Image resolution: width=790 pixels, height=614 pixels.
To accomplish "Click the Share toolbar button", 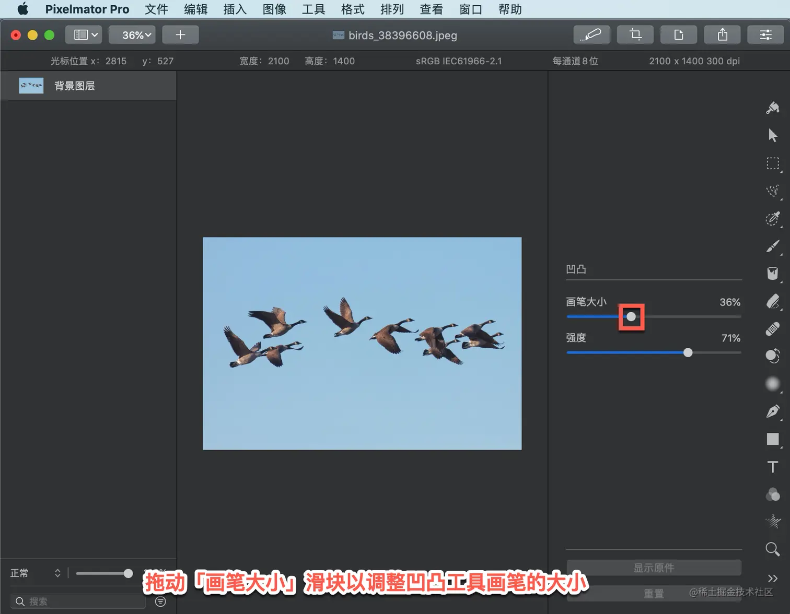I will [x=722, y=35].
